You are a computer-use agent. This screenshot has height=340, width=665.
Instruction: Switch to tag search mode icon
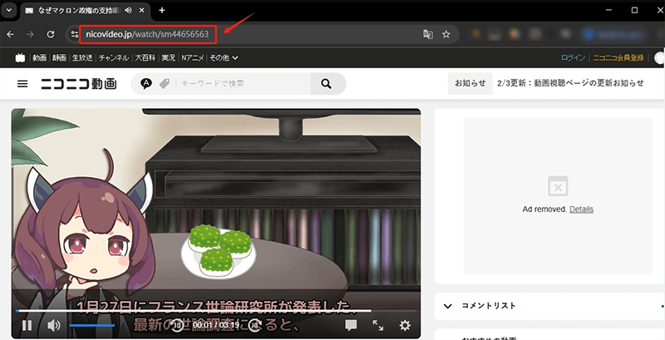pos(164,84)
